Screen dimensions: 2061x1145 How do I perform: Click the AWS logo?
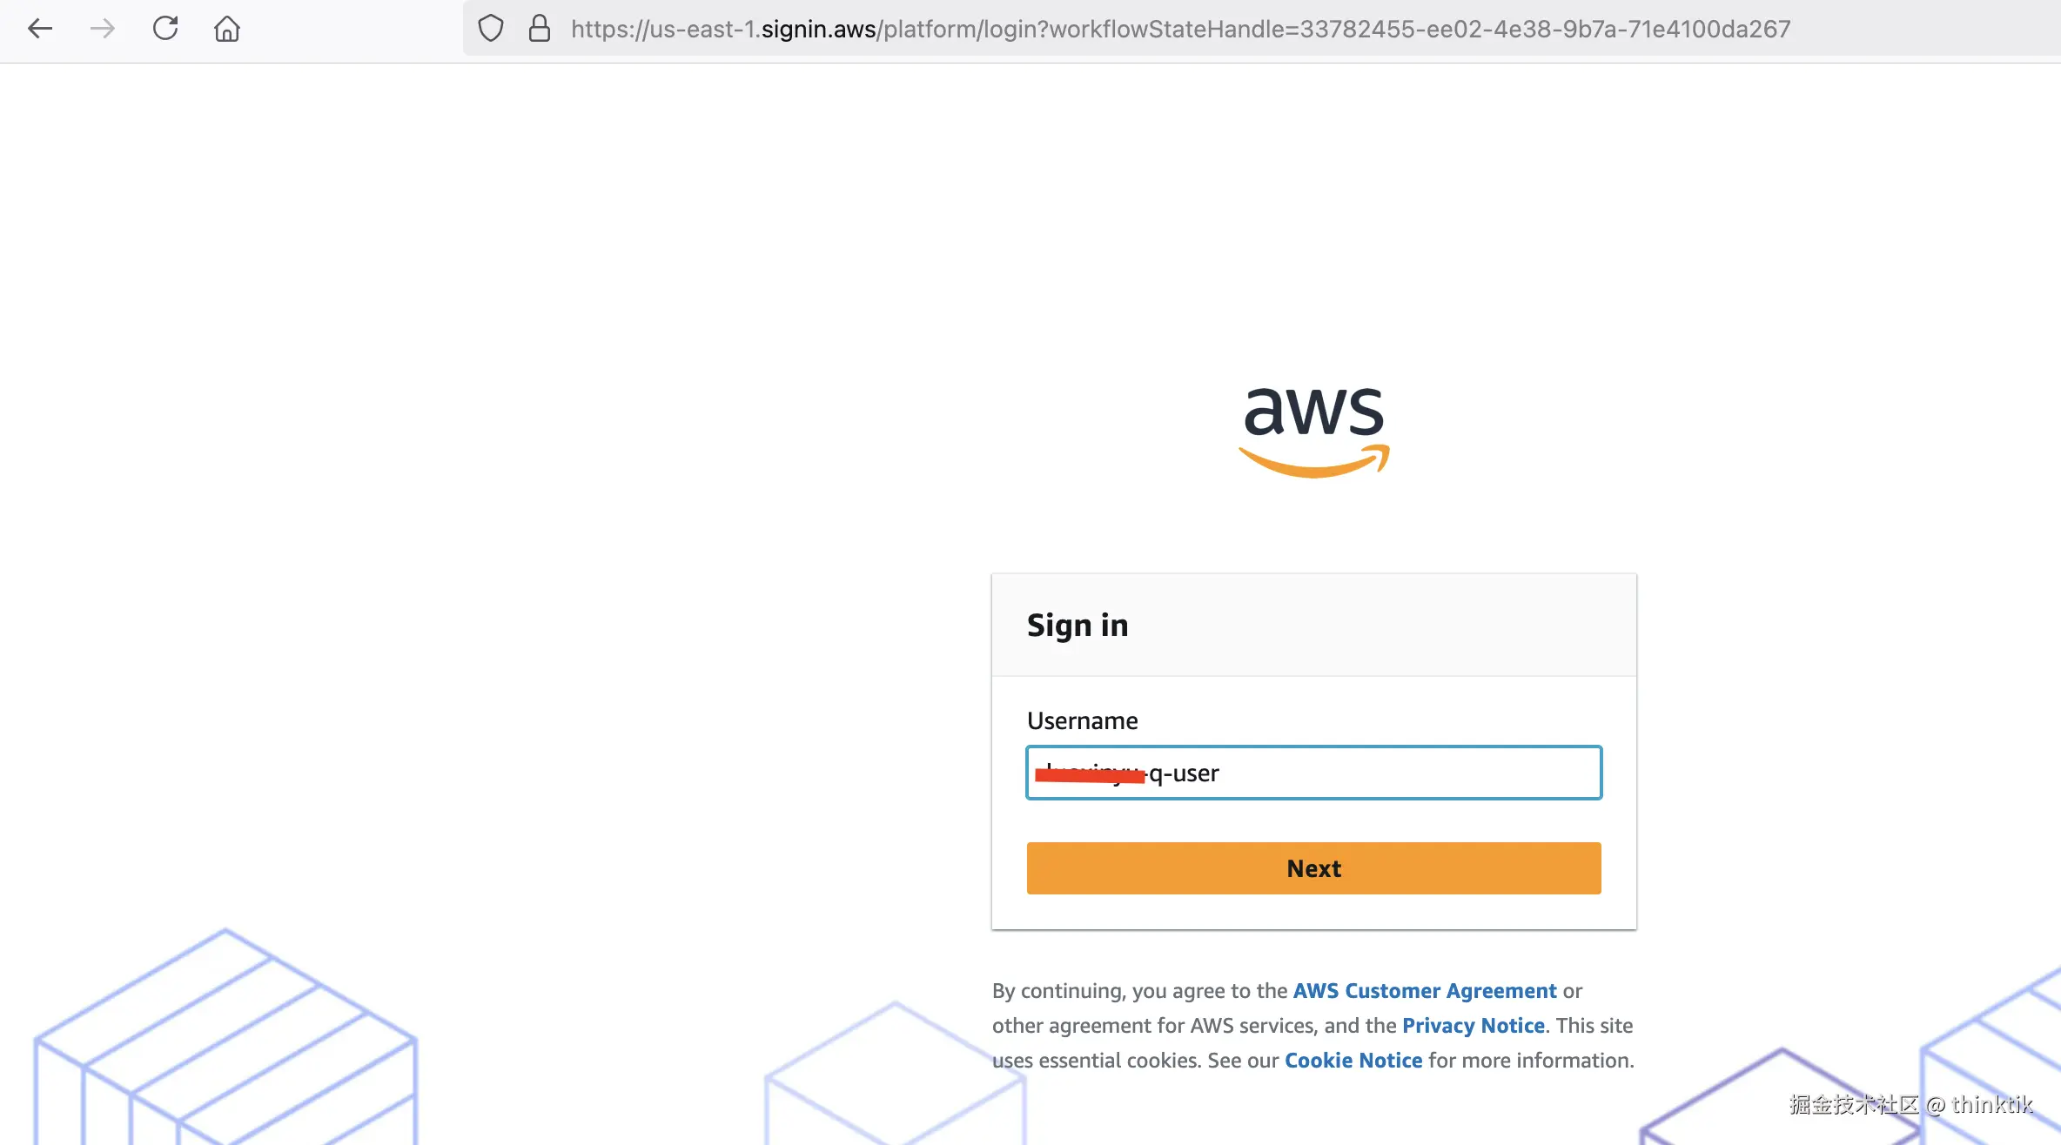tap(1313, 431)
